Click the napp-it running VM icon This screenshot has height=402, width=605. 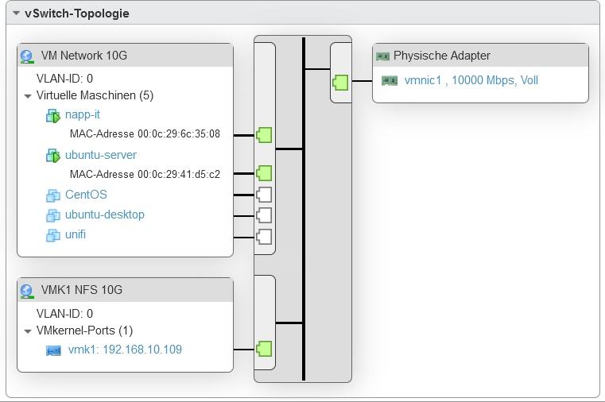[53, 116]
